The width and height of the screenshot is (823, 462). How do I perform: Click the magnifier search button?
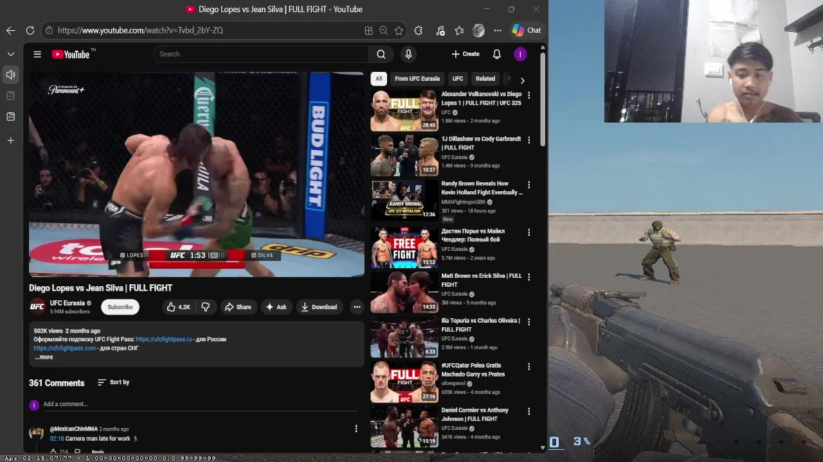pos(381,54)
